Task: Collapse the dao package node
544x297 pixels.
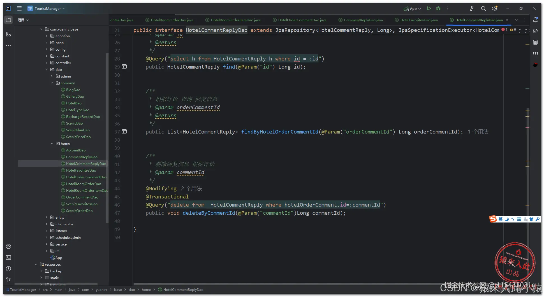Action: 47,69
